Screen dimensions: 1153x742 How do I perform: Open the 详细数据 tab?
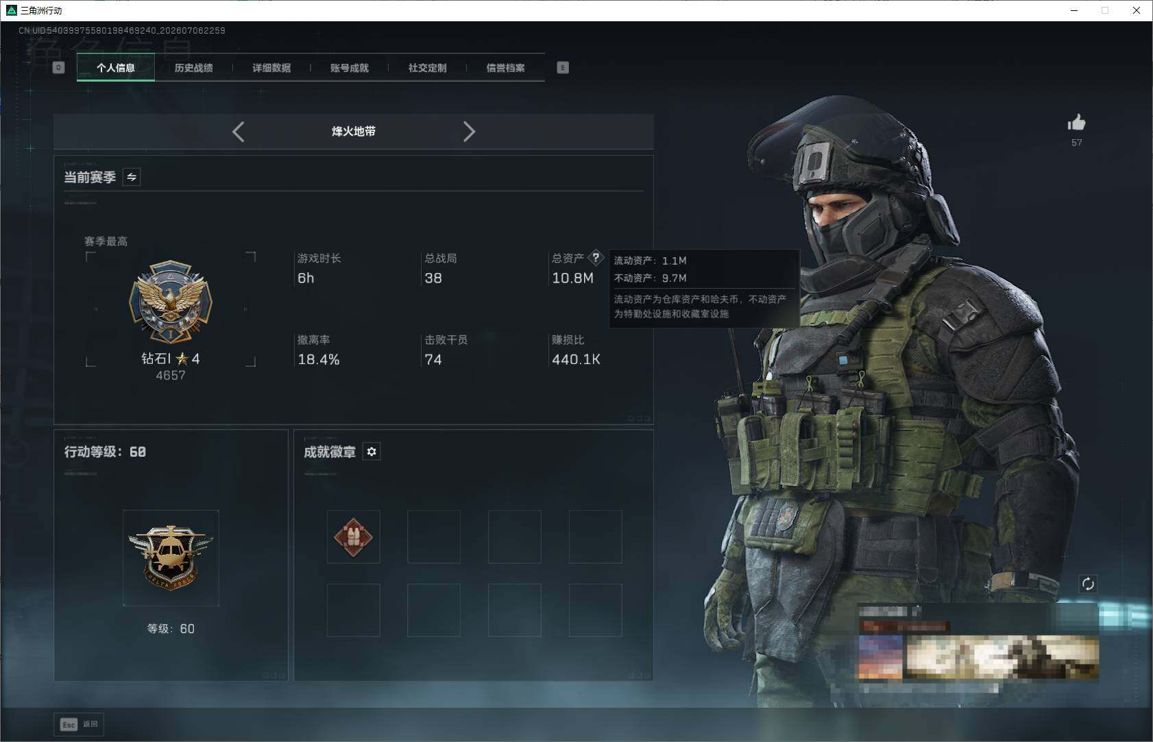pos(271,68)
